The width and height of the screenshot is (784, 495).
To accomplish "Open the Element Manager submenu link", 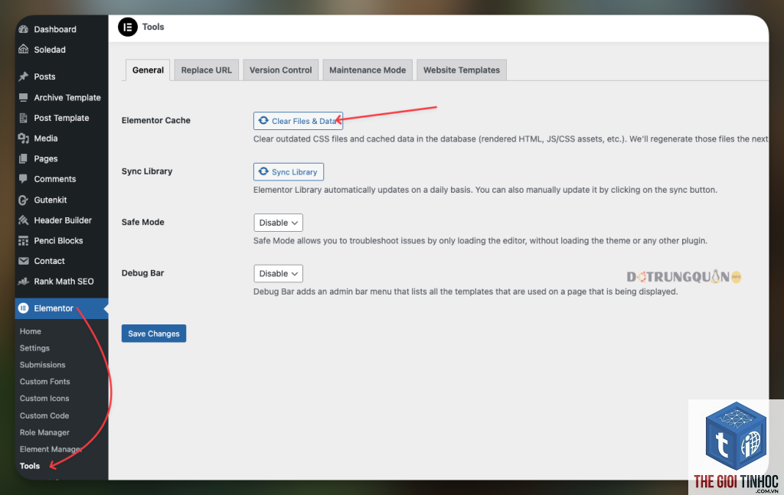I will [51, 449].
